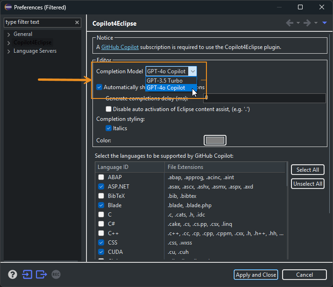The height and width of the screenshot is (287, 333).
Task: Select Language Servers in preferences tree
Action: [35, 51]
